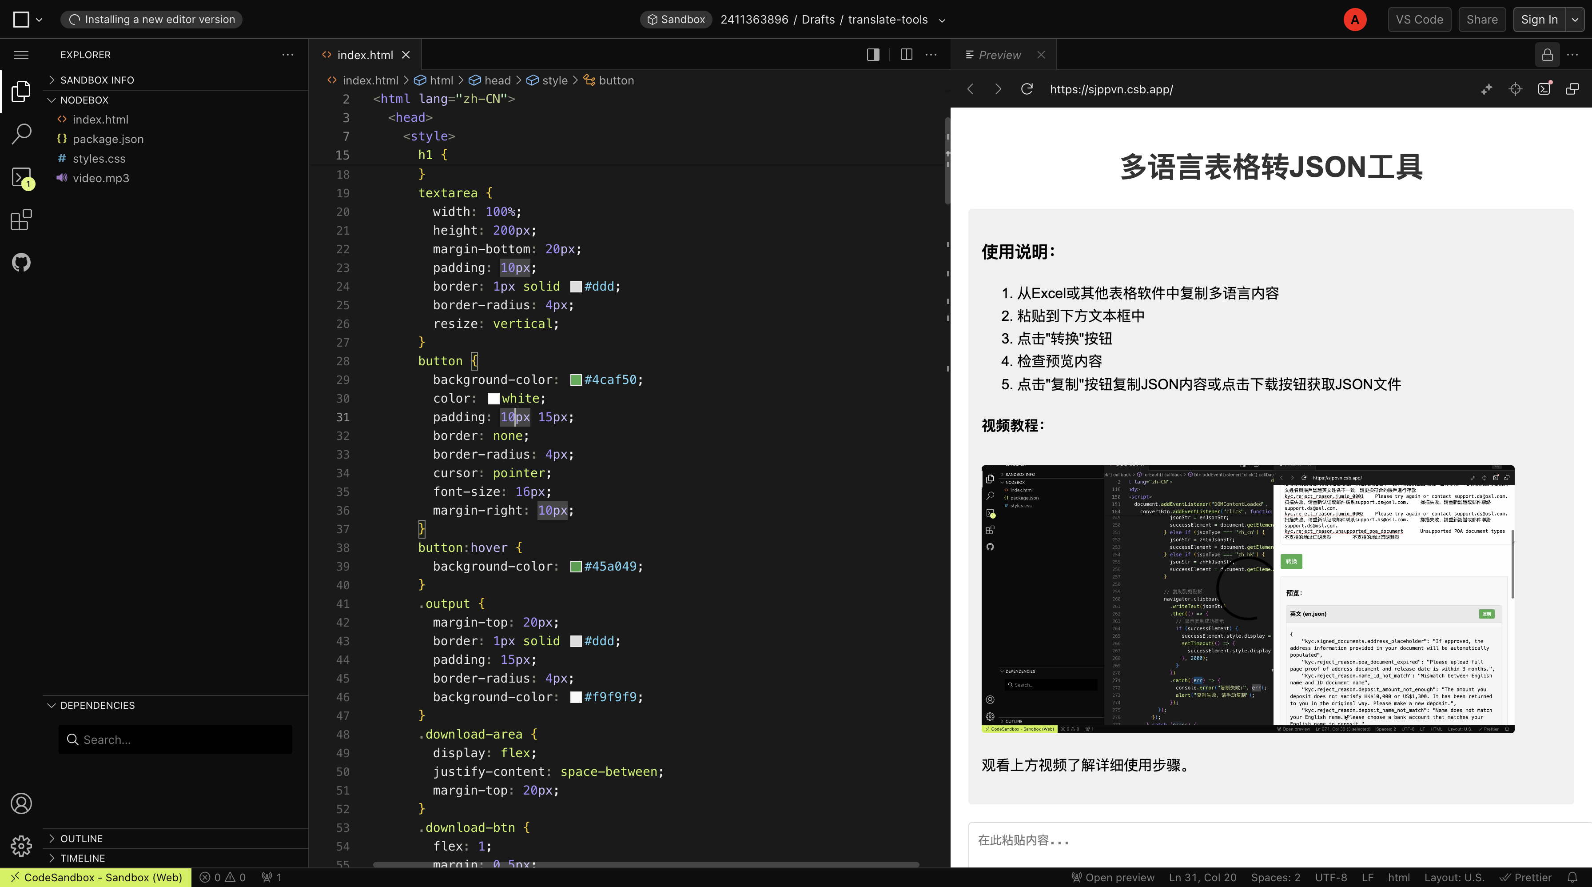The image size is (1592, 887).
Task: Open the hamburger menu above Explorer
Action: [x=21, y=55]
